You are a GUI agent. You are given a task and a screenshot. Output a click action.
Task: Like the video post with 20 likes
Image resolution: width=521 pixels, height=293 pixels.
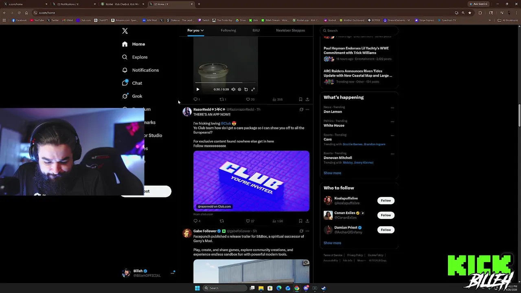pyautogui.click(x=250, y=99)
